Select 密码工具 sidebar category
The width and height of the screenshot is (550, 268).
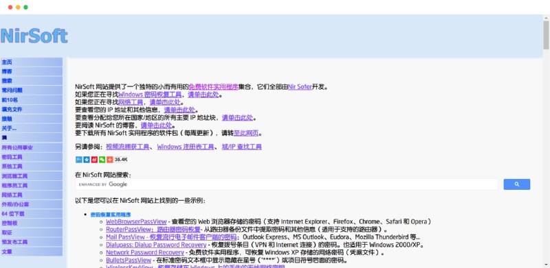[32, 157]
